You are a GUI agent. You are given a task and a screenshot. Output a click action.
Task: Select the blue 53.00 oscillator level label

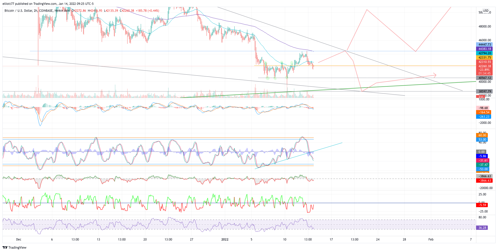(482, 140)
